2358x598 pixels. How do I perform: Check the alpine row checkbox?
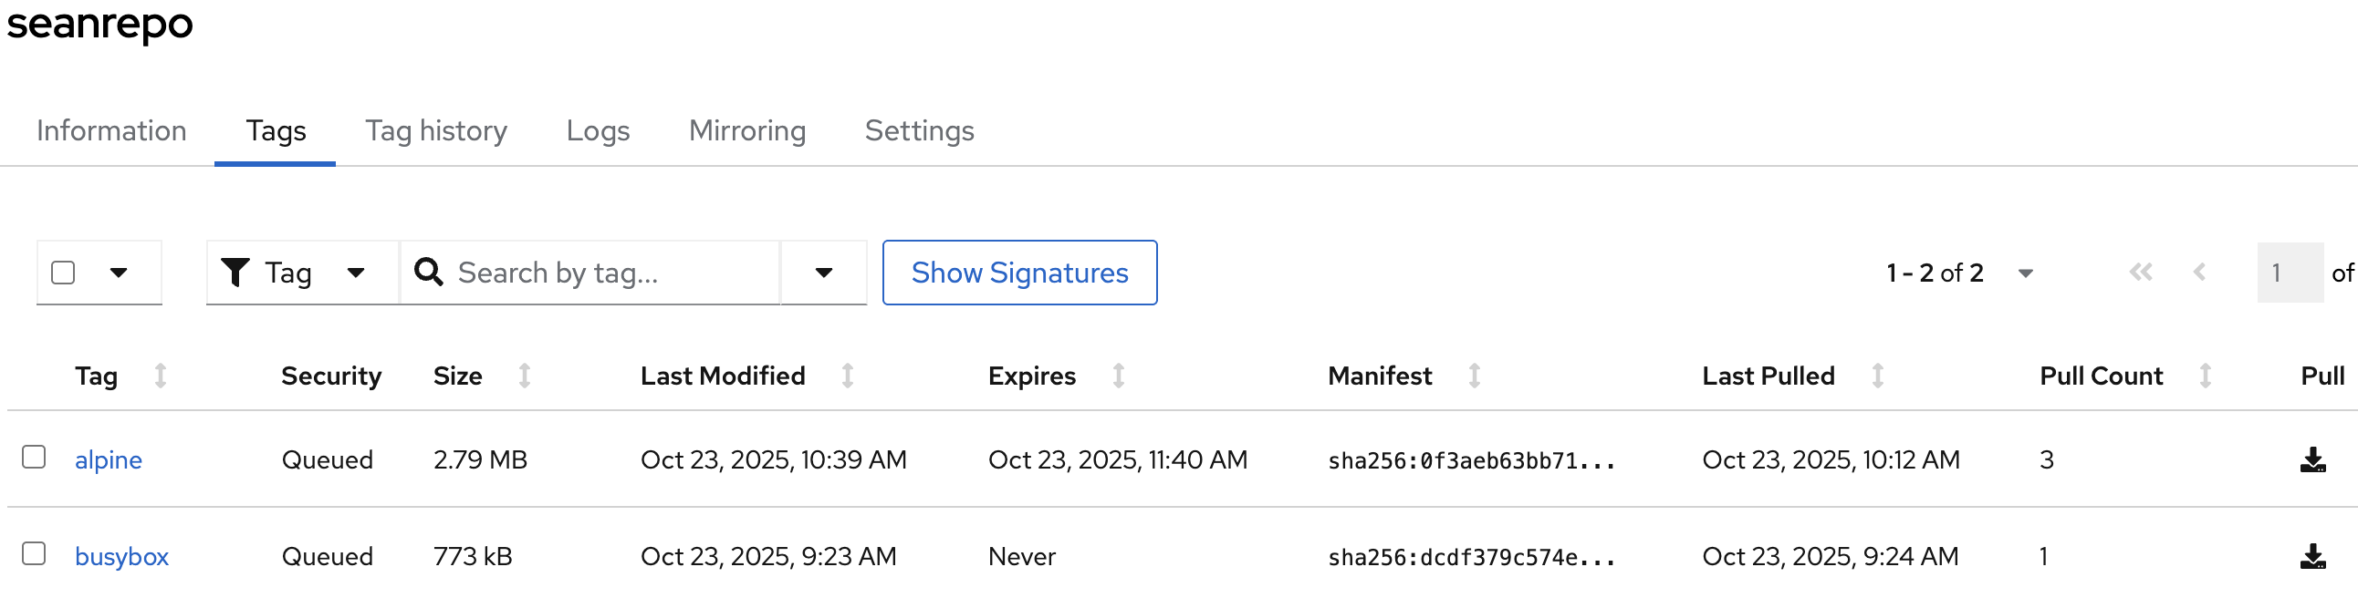point(34,458)
